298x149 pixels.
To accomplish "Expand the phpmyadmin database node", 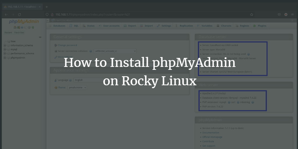I will click(x=5, y=58).
